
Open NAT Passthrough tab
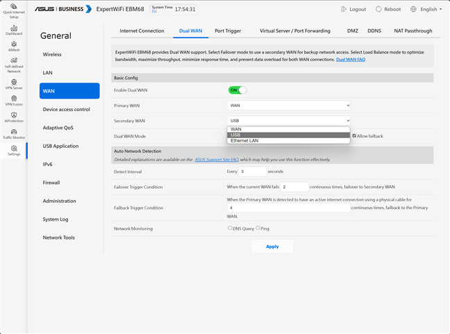[x=413, y=31]
